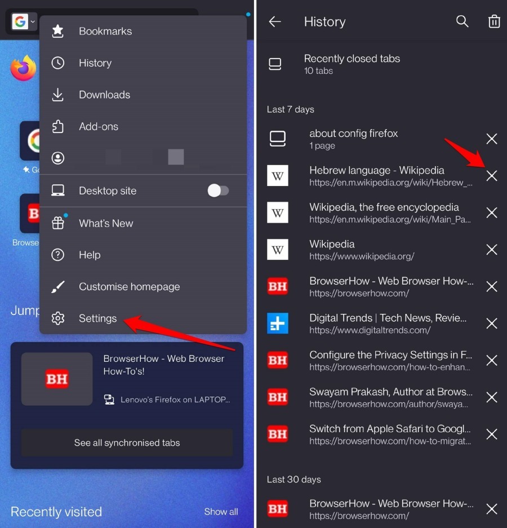Tap the account sign-in icon in the menu
This screenshot has width=507, height=528.
pyautogui.click(x=58, y=158)
